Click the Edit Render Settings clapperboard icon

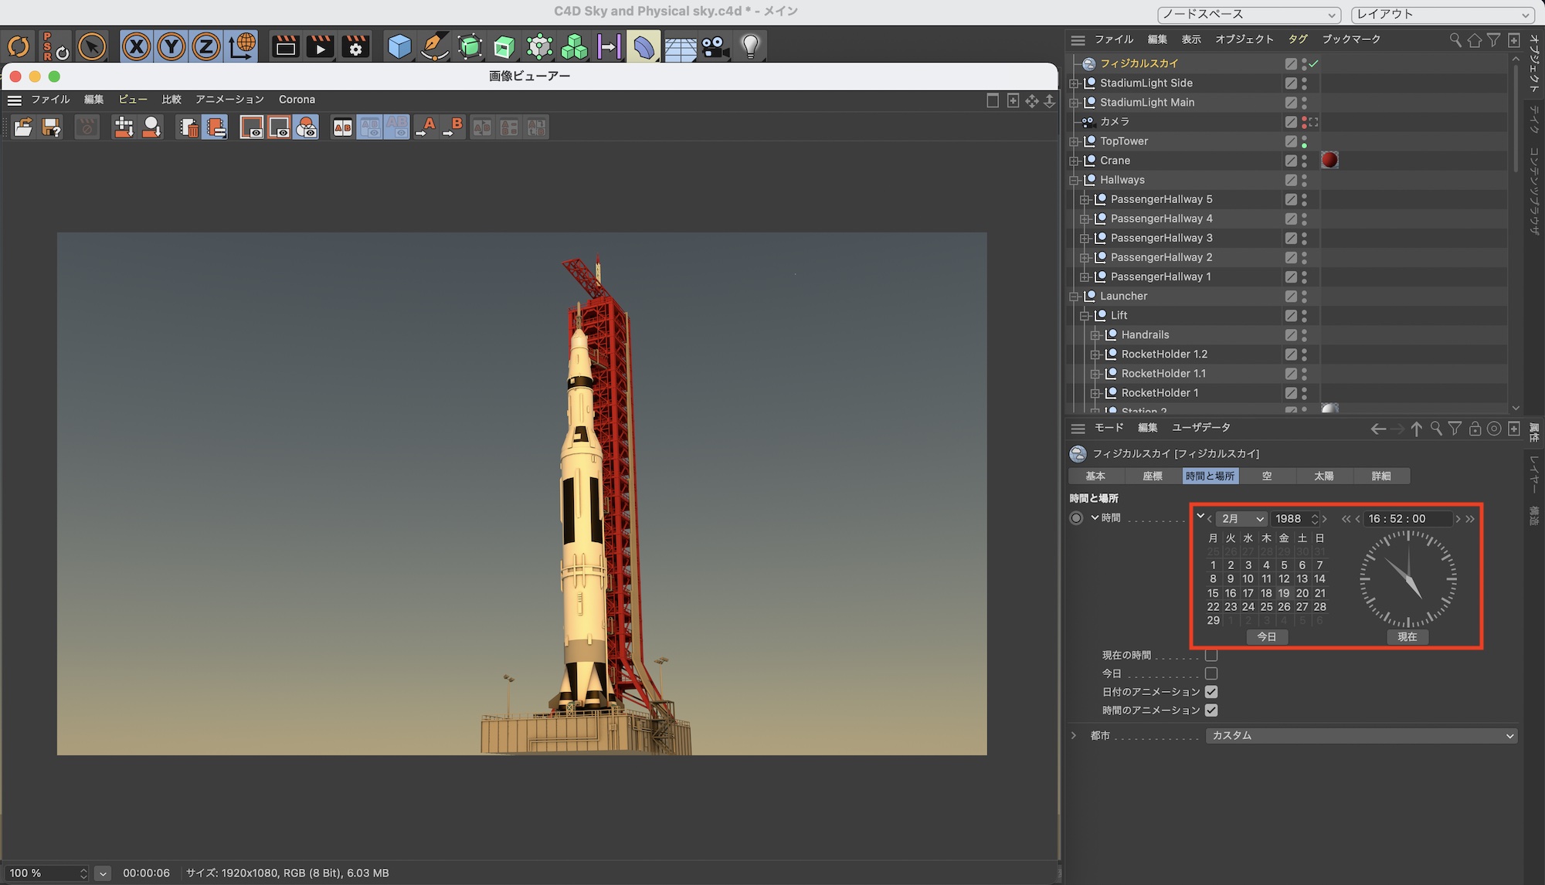pos(355,47)
